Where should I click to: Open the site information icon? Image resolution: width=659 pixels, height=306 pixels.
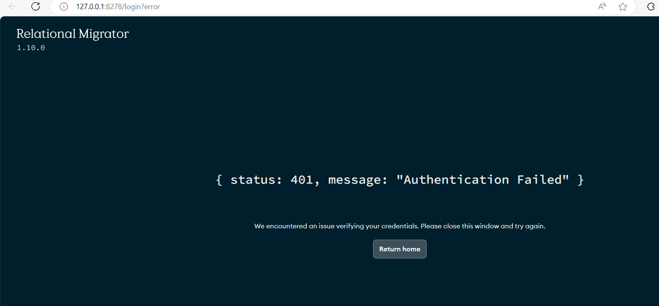click(64, 7)
